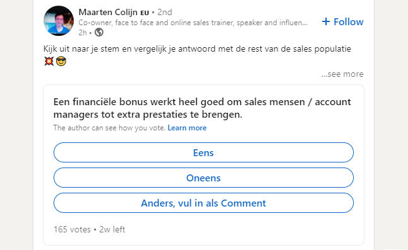Choose Anders, vul in als Comment

[204, 203]
